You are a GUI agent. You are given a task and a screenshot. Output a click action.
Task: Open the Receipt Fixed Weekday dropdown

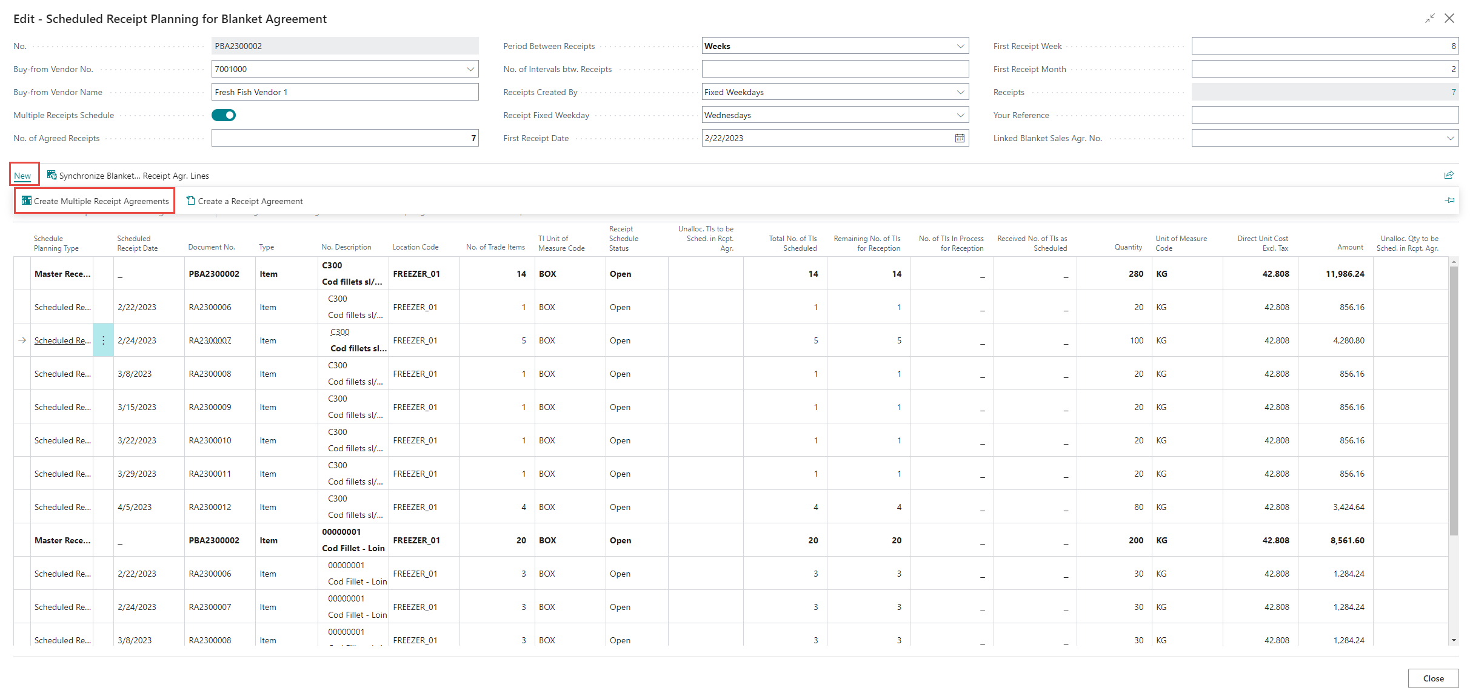(x=960, y=115)
